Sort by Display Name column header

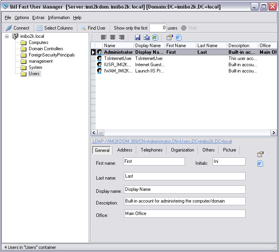point(149,46)
